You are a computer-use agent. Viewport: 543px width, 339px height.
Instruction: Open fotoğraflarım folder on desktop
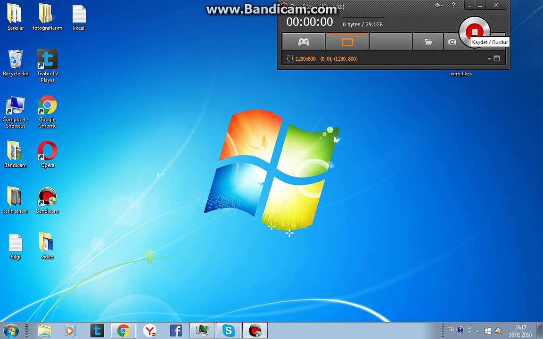47,18
